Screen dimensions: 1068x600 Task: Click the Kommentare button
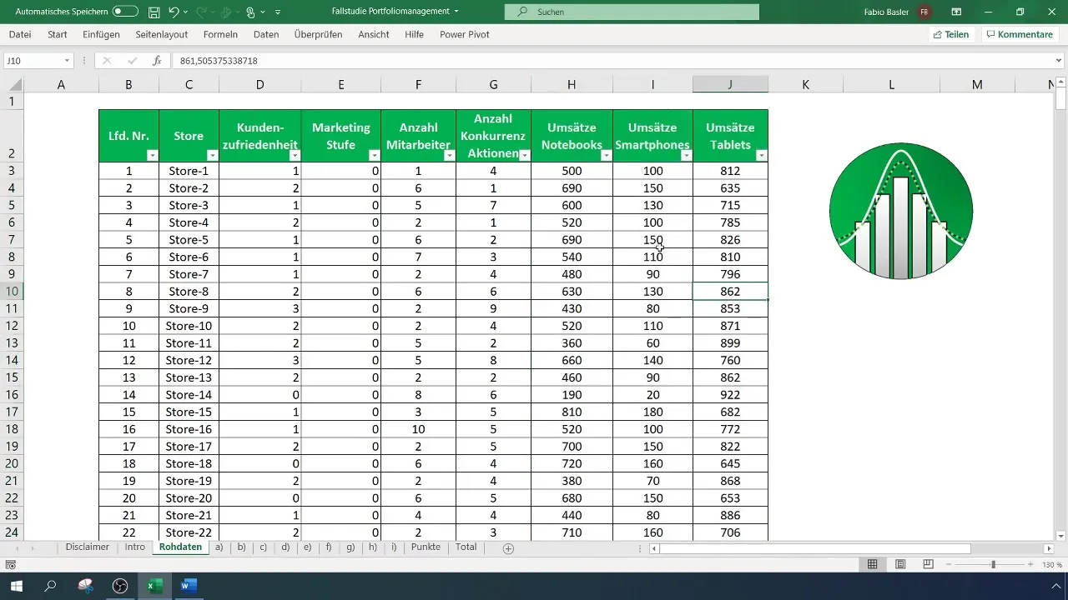pos(1018,34)
